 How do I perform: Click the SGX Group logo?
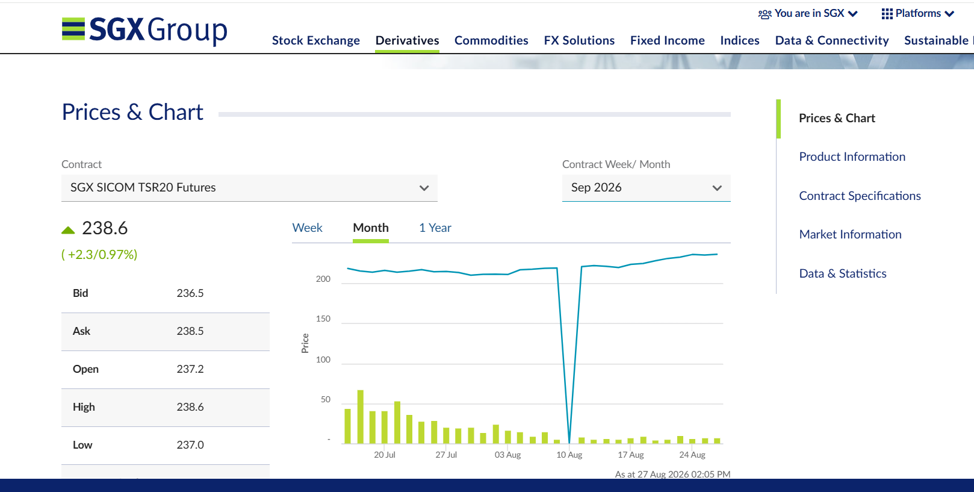coord(144,30)
